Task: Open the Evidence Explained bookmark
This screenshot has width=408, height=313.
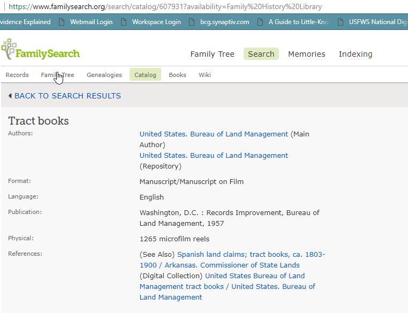Action: [25, 22]
